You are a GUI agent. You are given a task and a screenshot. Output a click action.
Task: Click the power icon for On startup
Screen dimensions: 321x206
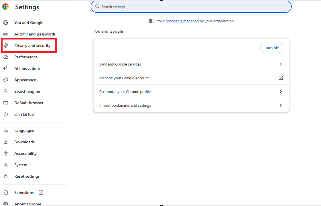coord(6,114)
